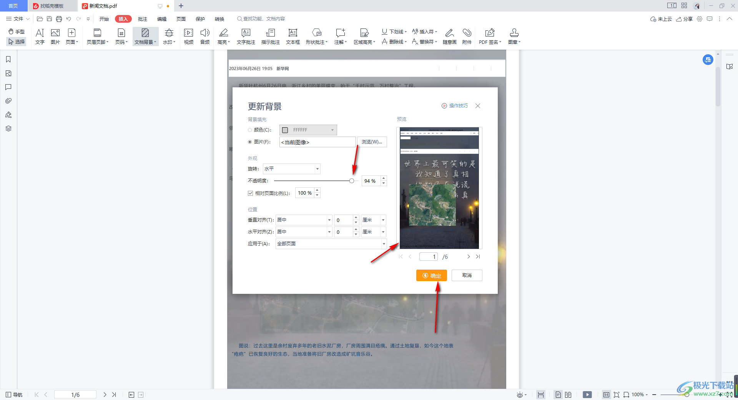This screenshot has width=738, height=400.
Task: Activate the Select (选择) cursor tool
Action: (17, 42)
